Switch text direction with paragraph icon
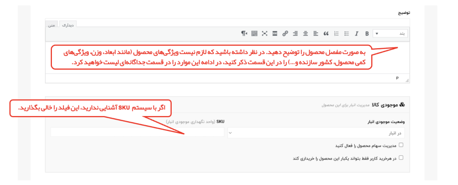Image resolution: width=458 pixels, height=185 pixels. (244, 34)
